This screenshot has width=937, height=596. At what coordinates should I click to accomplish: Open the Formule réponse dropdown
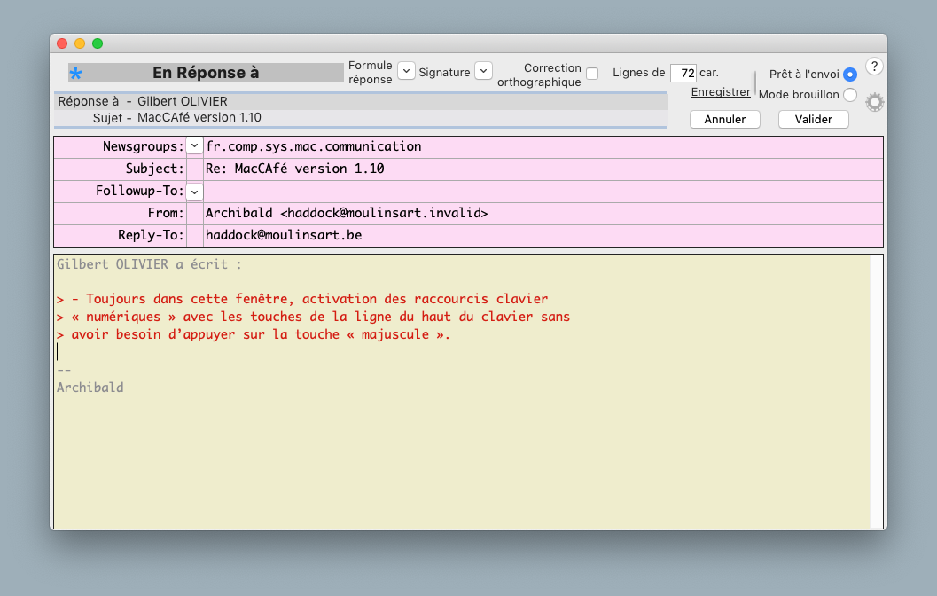(406, 71)
